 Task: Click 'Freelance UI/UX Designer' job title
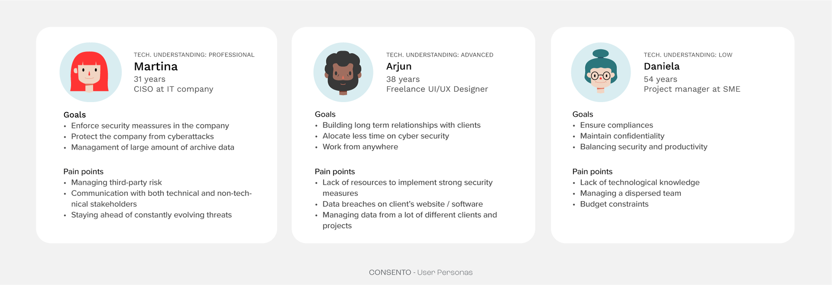pyautogui.click(x=437, y=89)
